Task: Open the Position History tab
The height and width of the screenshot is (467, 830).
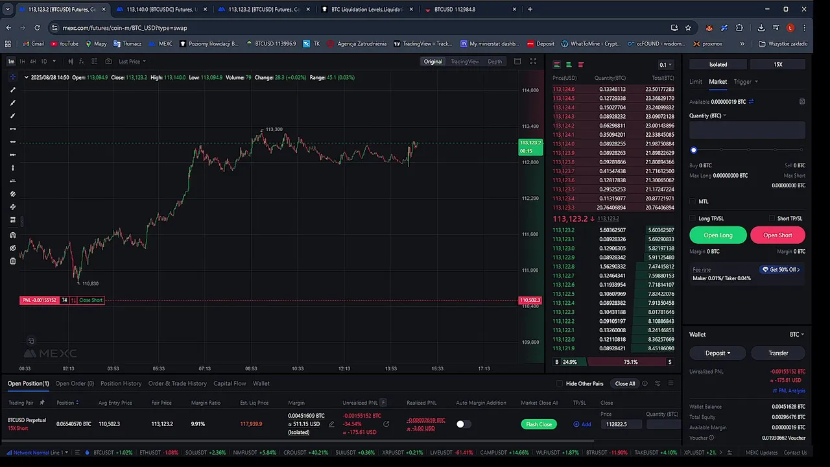Action: [x=121, y=383]
